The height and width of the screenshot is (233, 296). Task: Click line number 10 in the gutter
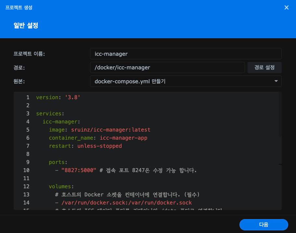click(26, 170)
